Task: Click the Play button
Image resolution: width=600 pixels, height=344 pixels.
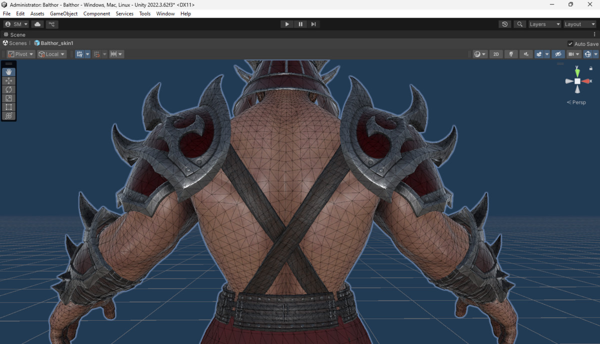Action: (x=287, y=24)
